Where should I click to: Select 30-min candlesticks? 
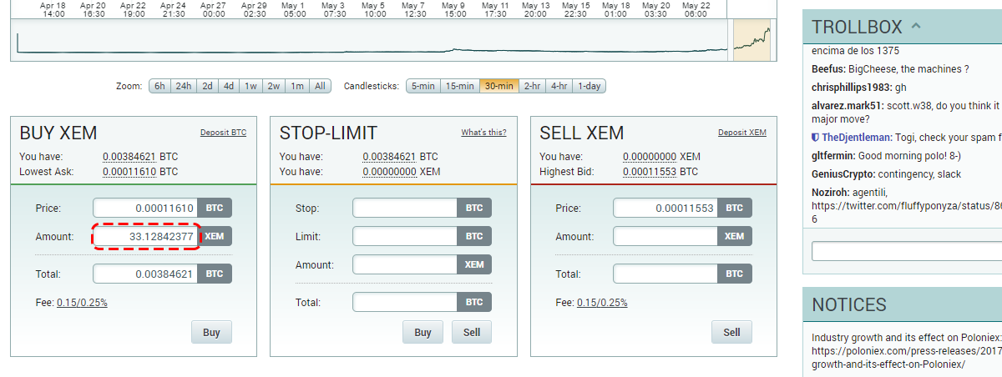(x=498, y=86)
